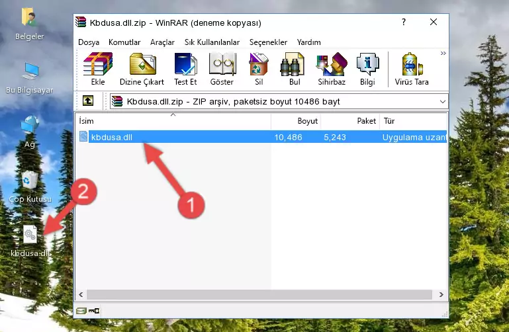This screenshot has height=332, width=509.
Task: Expand the archive path dropdown
Action: [442, 102]
